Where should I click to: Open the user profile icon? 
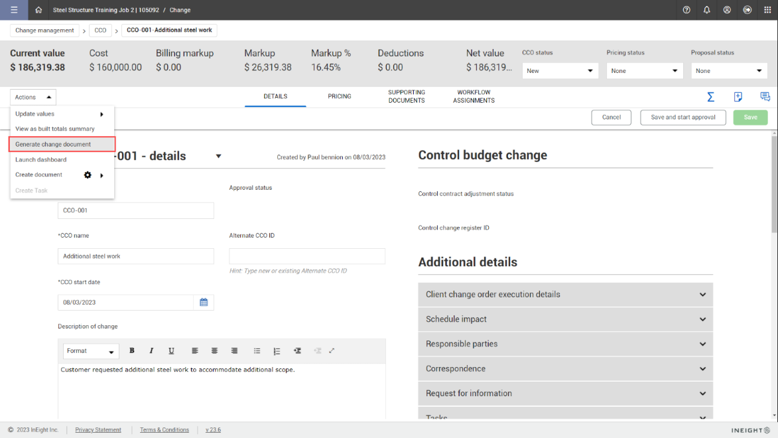pos(727,10)
